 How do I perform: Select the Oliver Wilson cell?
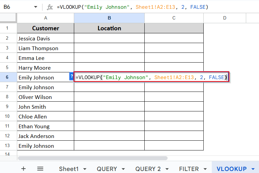(x=46, y=97)
